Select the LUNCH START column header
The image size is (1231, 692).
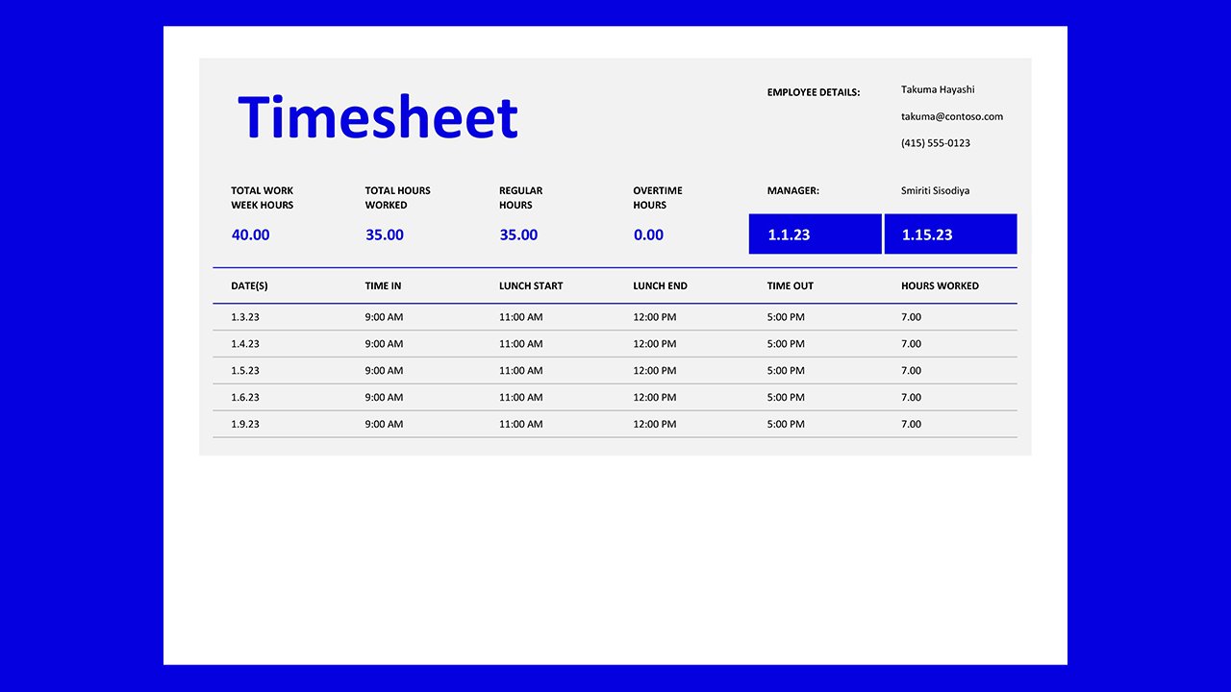click(531, 285)
